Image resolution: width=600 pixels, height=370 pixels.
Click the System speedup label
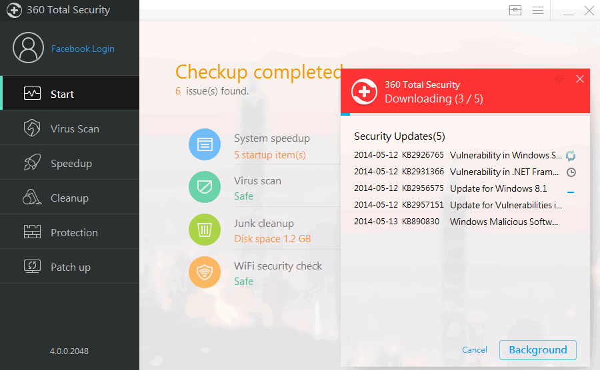tap(272, 138)
